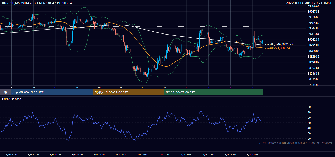Screen dimensions: 335x157
Task: Click price axis value 38780.83
Action: coord(314,51)
